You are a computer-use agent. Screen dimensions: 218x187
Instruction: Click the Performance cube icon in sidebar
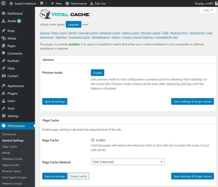[3, 126]
